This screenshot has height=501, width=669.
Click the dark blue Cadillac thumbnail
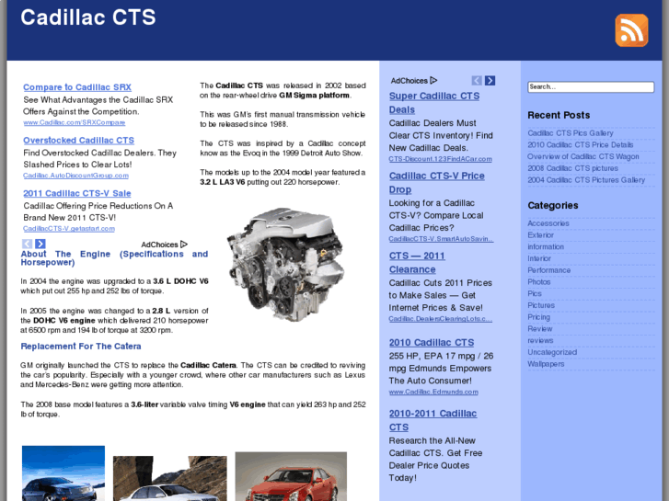pyautogui.click(x=63, y=473)
